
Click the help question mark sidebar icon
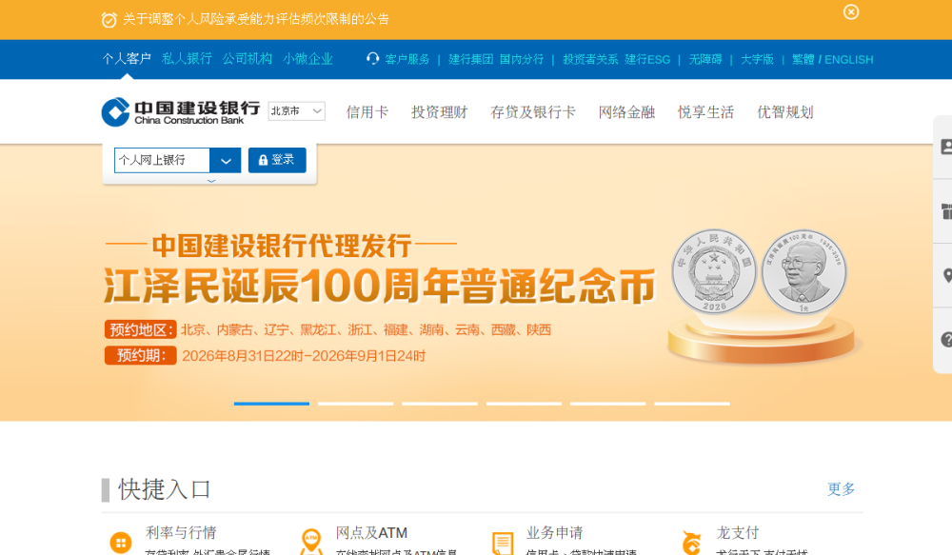(945, 340)
